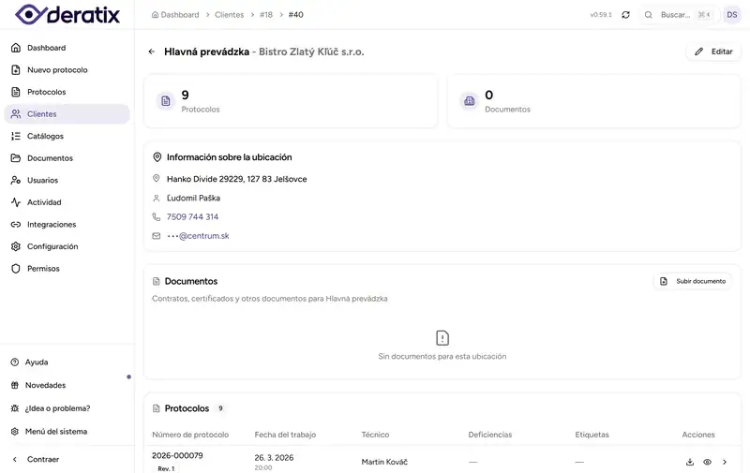Screen dimensions: 750x473
Task: Click the Dashboard breadcrumb
Action: [x=175, y=15]
